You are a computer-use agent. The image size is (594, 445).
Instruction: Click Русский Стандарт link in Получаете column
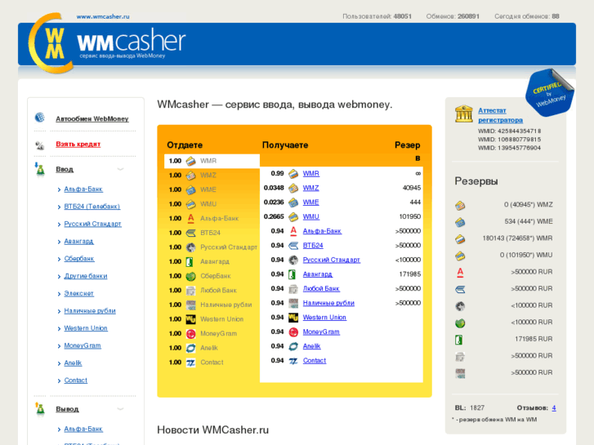pos(332,260)
